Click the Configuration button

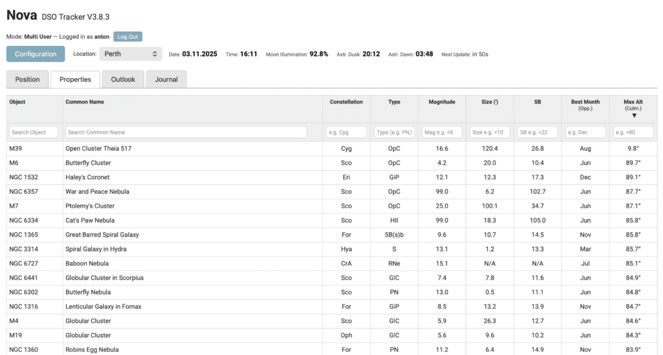point(36,54)
